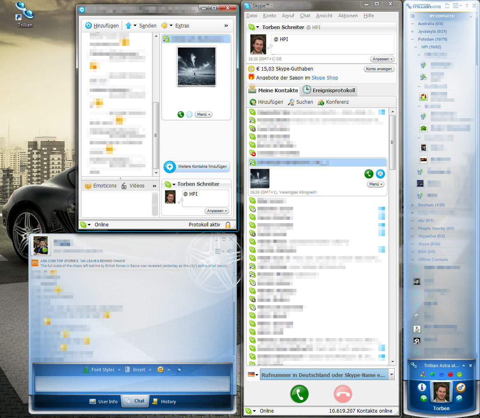Click Weitere Kontakte hinzufügen button

click(197, 167)
